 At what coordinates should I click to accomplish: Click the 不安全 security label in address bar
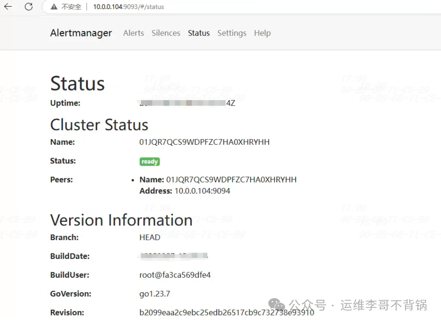(x=71, y=7)
